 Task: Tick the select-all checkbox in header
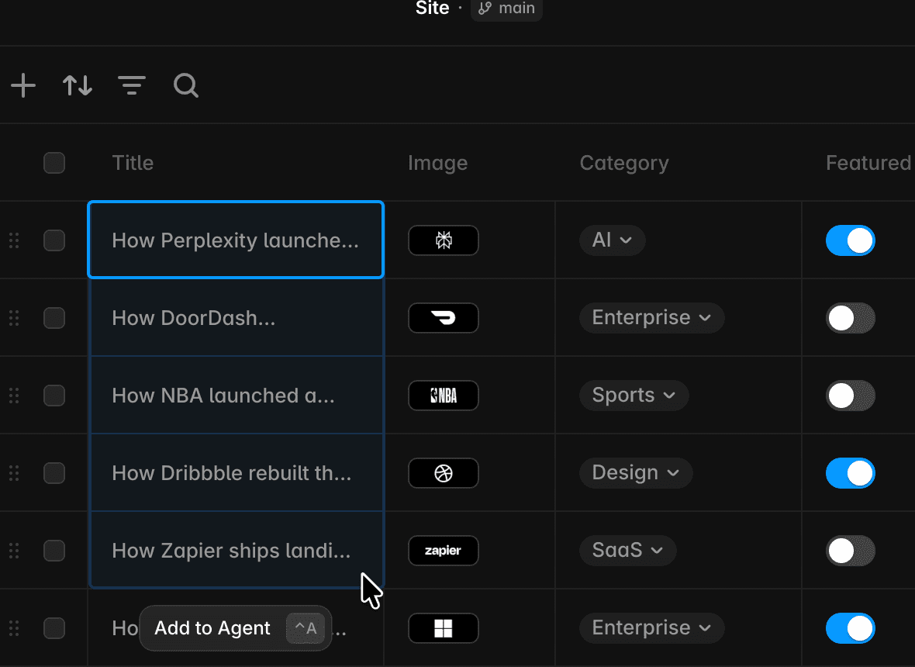(54, 163)
